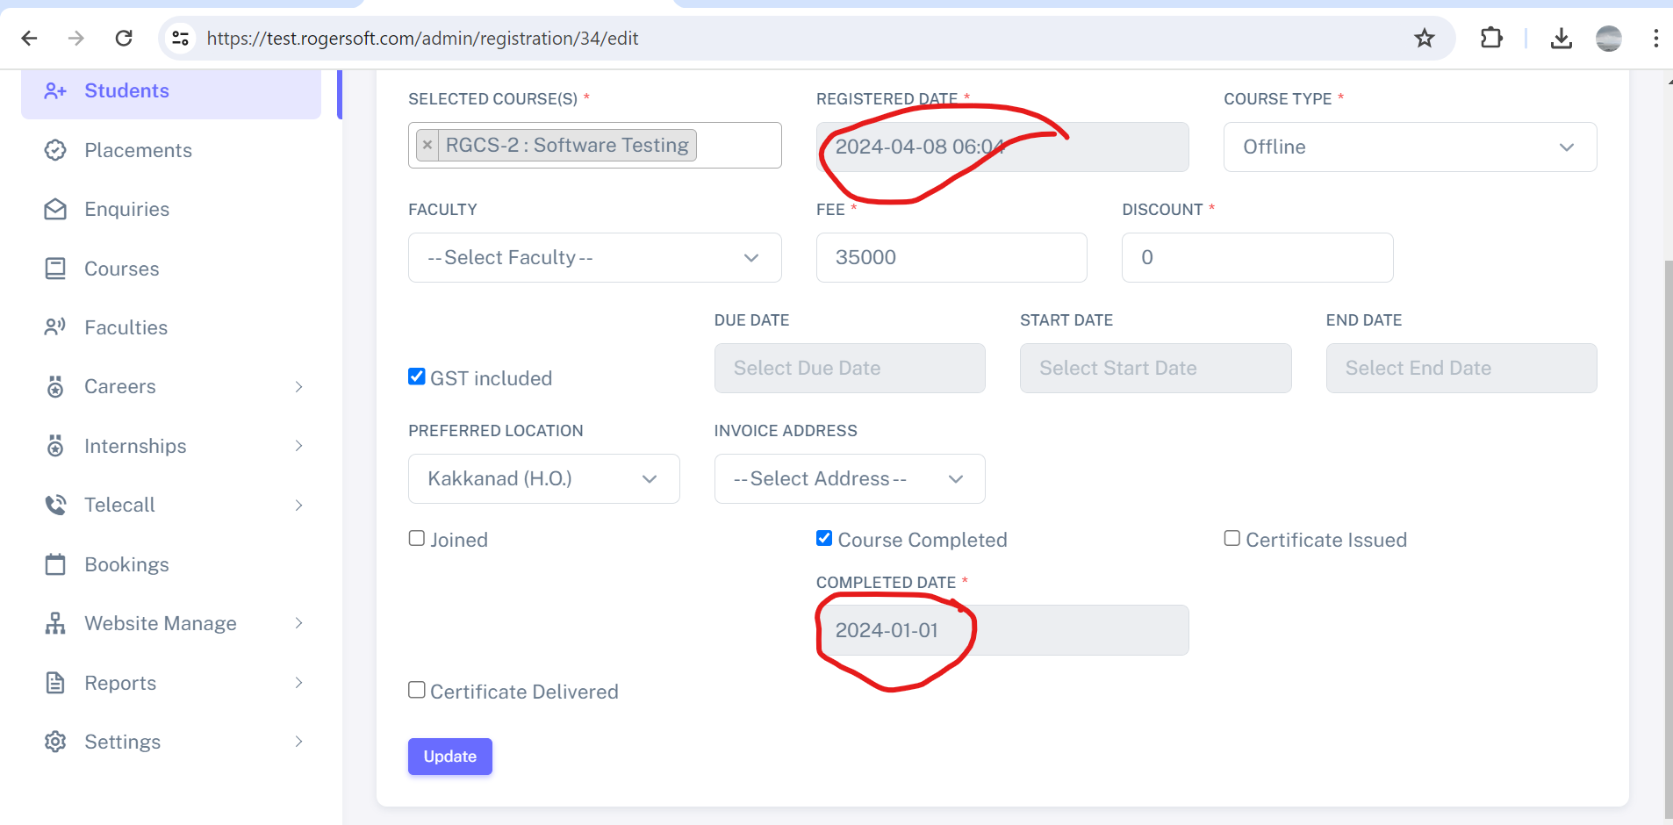The width and height of the screenshot is (1673, 825).
Task: Open the Course Type dropdown
Action: point(1409,147)
